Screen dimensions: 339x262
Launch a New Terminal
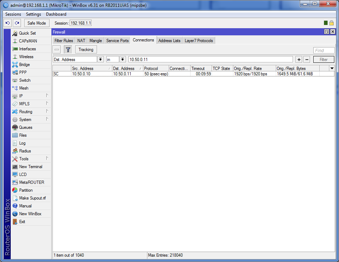point(31,167)
